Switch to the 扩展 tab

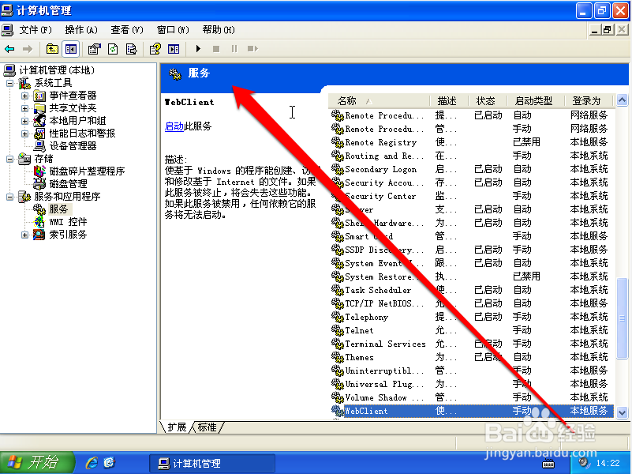pyautogui.click(x=177, y=427)
